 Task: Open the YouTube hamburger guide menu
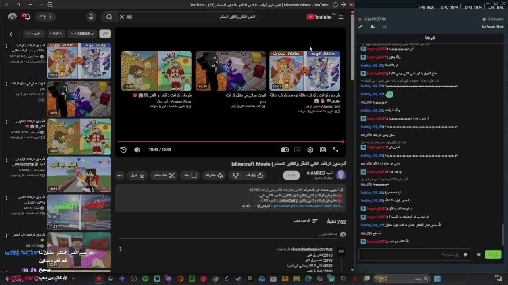click(x=341, y=17)
